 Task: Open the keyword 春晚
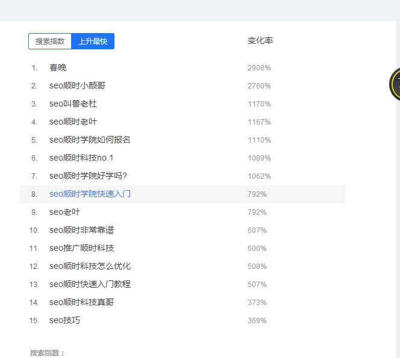[x=58, y=68]
